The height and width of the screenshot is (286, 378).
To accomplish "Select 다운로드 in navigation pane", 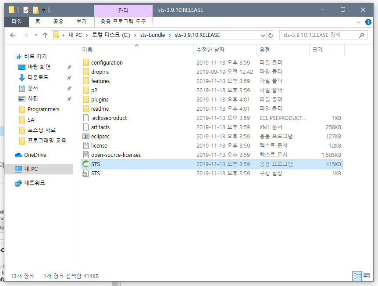I will 38,77.
